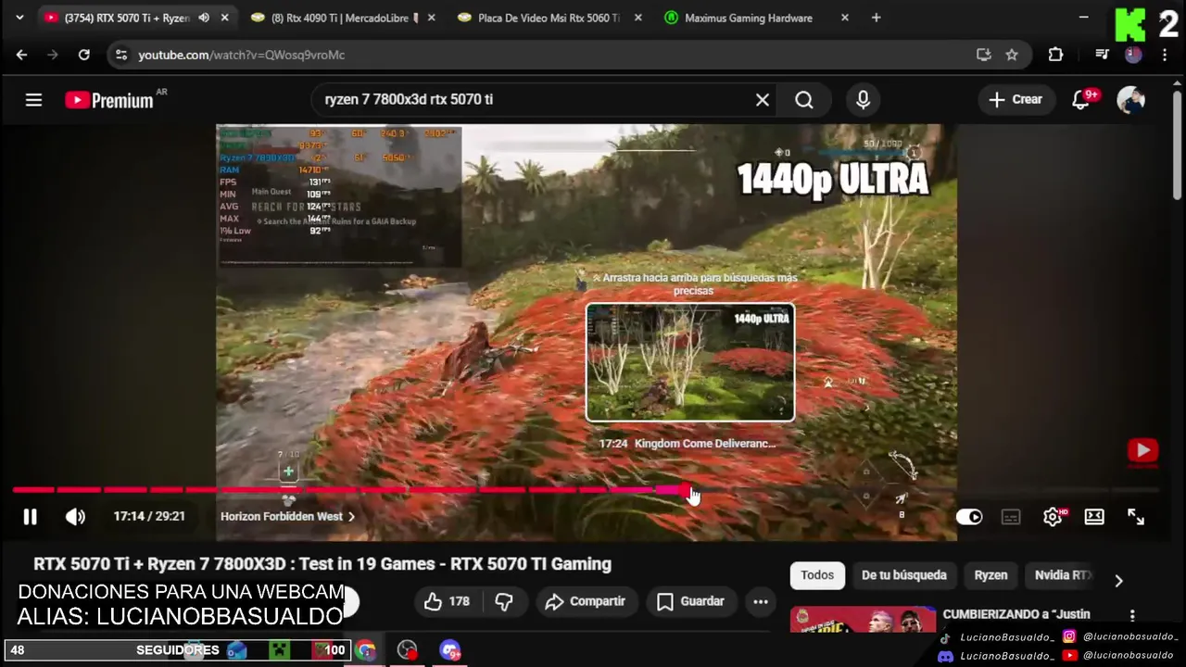Open more actions three-dot menu below video

click(x=761, y=602)
